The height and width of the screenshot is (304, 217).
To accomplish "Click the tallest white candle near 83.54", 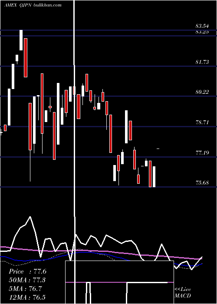I will pyautogui.click(x=21, y=40).
